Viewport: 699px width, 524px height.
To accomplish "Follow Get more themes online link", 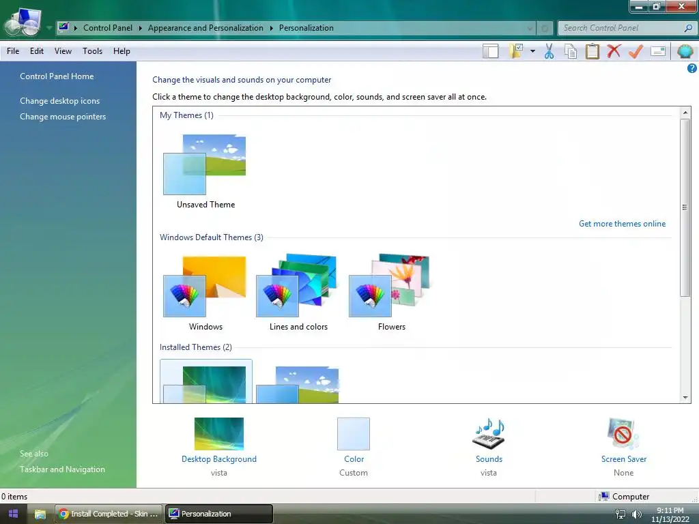I will tap(623, 224).
